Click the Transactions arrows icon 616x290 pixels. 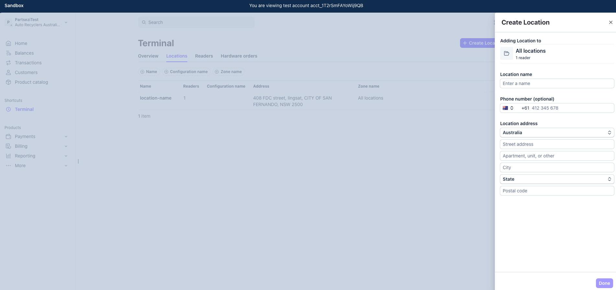point(8,63)
